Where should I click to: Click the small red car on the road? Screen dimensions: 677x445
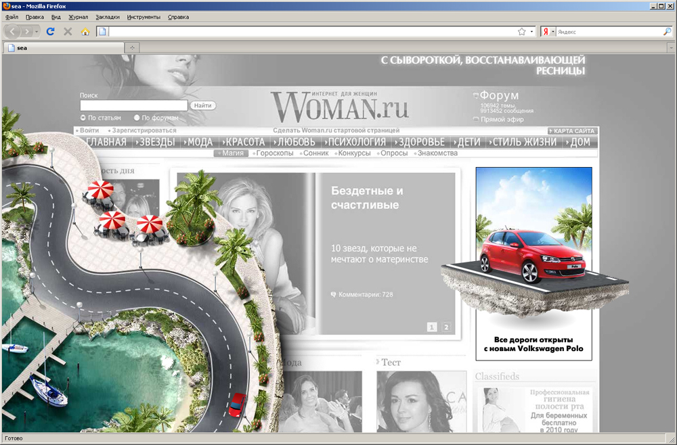click(237, 404)
